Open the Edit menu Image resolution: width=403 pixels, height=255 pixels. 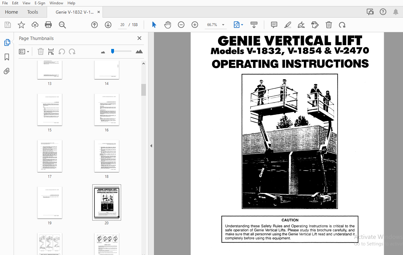coord(15,3)
